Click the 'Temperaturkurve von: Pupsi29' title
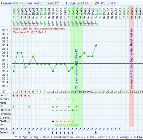 click(30, 3)
